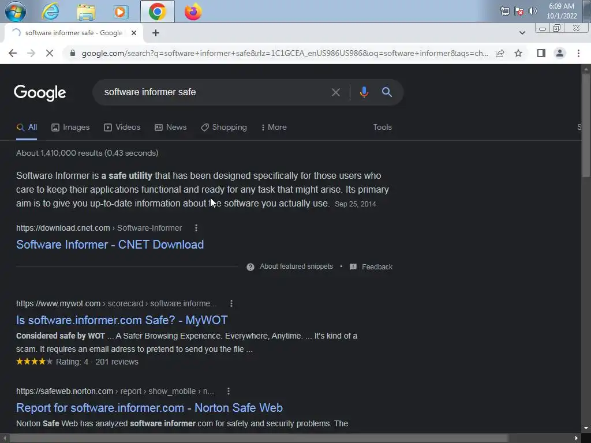
Task: Share this page icon in address bar
Action: pyautogui.click(x=500, y=53)
